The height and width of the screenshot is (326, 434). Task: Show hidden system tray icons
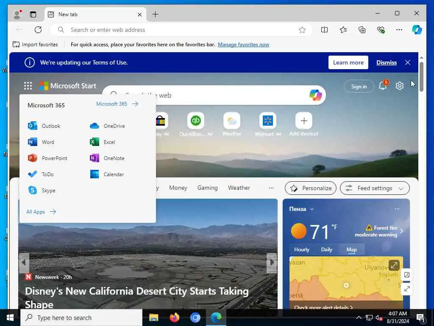(x=359, y=318)
